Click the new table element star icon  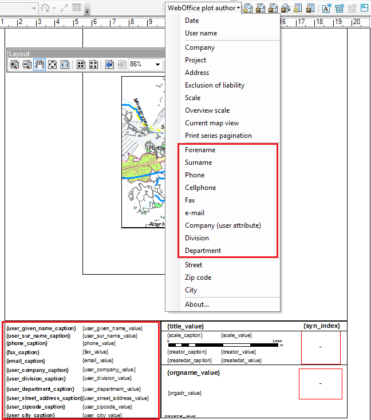click(x=339, y=8)
